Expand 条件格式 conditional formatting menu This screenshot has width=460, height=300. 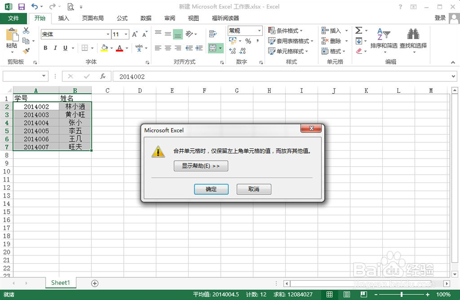(x=285, y=30)
